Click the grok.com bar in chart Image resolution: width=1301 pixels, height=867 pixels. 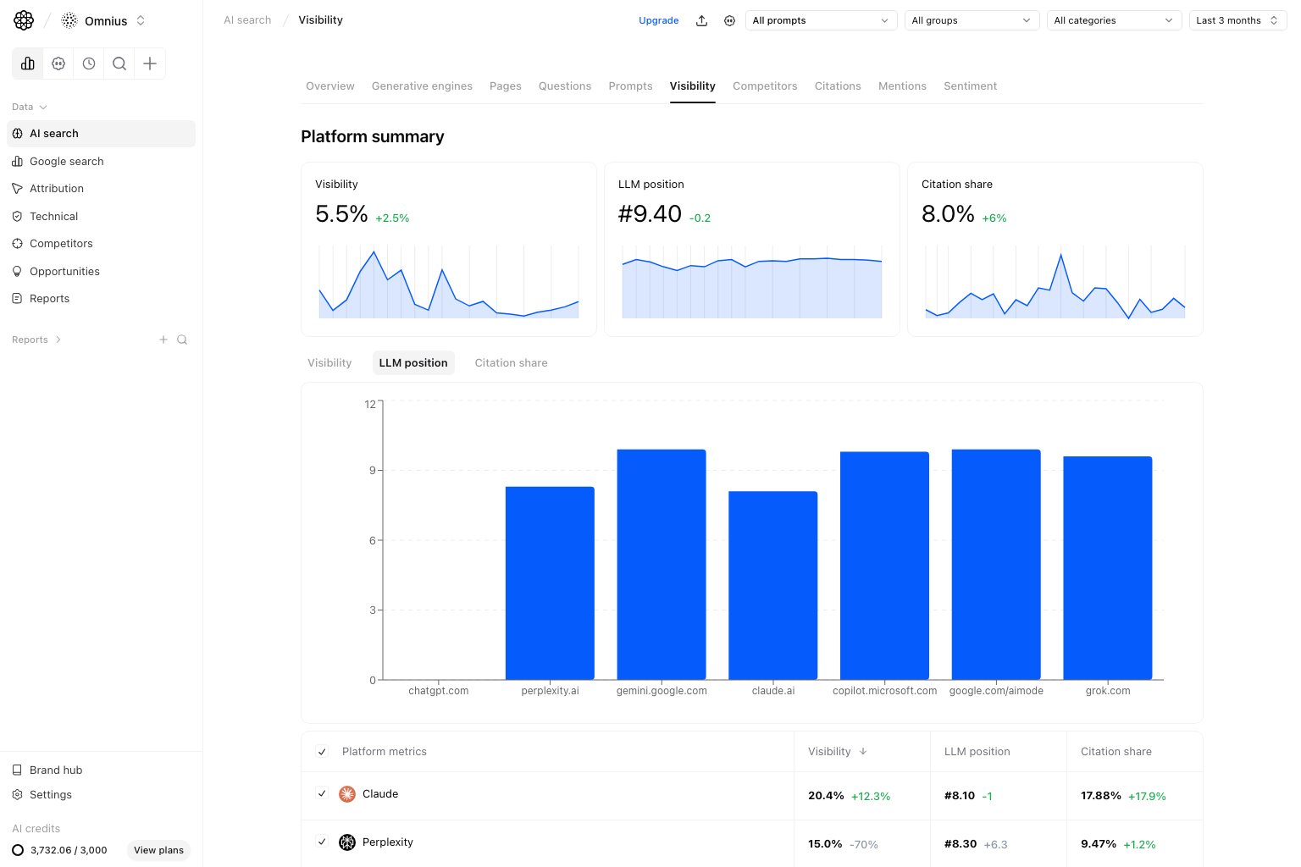[1108, 568]
